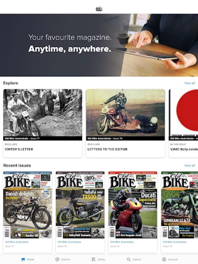Tap the Home icon in bottom navigation

pyautogui.click(x=23, y=259)
